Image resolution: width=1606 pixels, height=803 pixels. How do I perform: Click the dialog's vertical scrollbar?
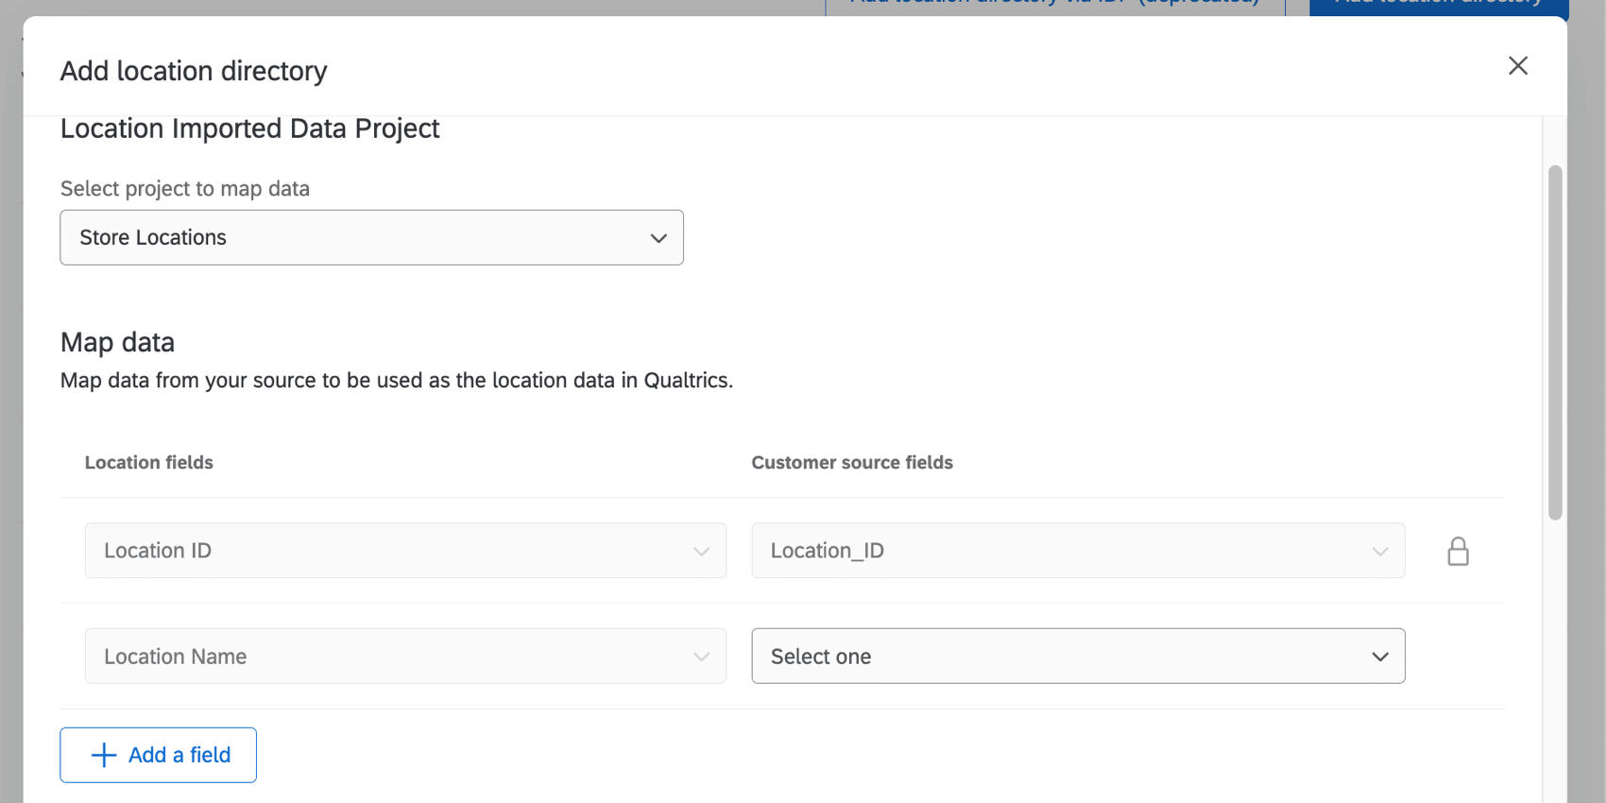coord(1555,342)
